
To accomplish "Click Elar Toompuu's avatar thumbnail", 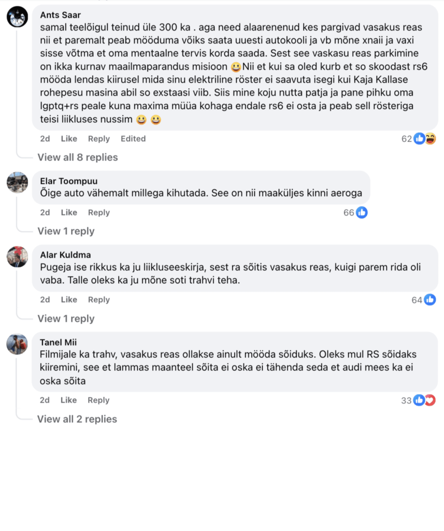I will (x=17, y=183).
